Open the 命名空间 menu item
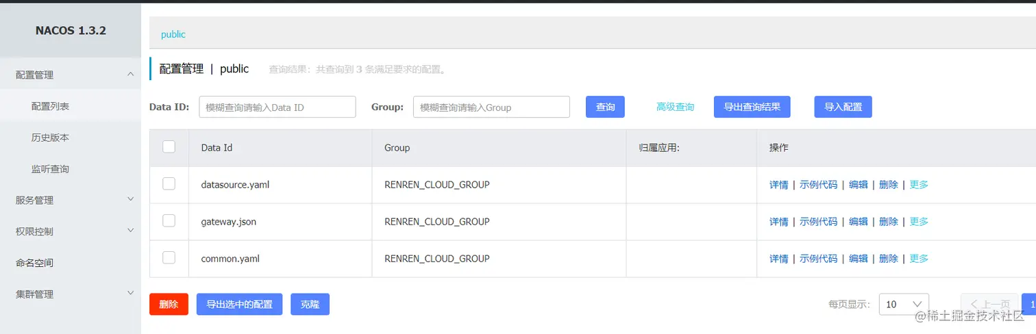Screen dimensions: 1036x334 click(x=34, y=263)
